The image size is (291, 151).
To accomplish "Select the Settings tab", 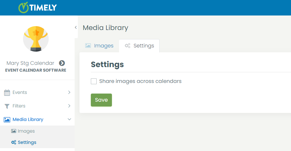I will tap(139, 45).
